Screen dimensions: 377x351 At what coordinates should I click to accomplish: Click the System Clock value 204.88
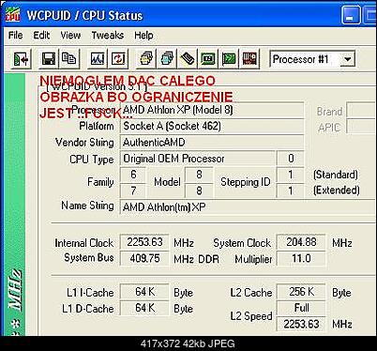click(x=301, y=242)
